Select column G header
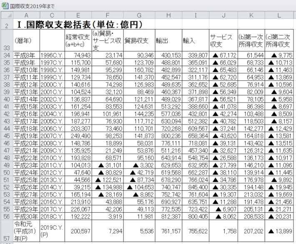 pyautogui.click(x=139, y=15)
